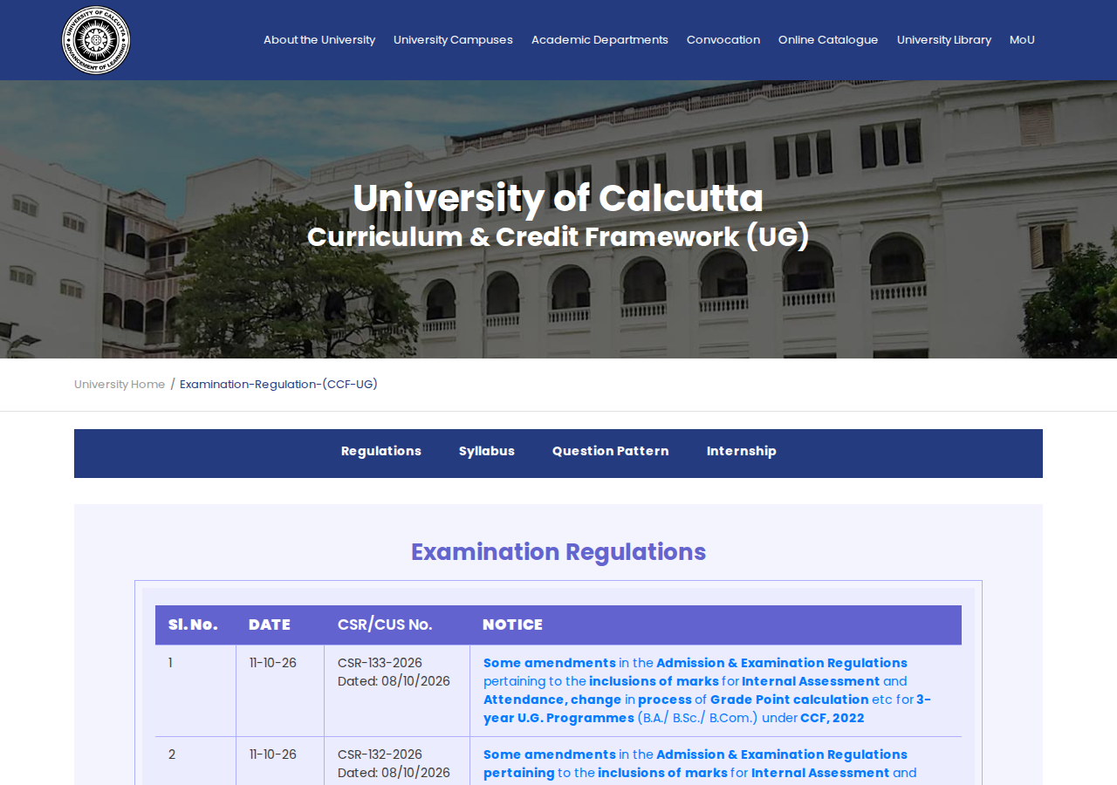
Task: Click Examination-Regulation-(CCF-UG) breadcrumb
Action: click(278, 385)
